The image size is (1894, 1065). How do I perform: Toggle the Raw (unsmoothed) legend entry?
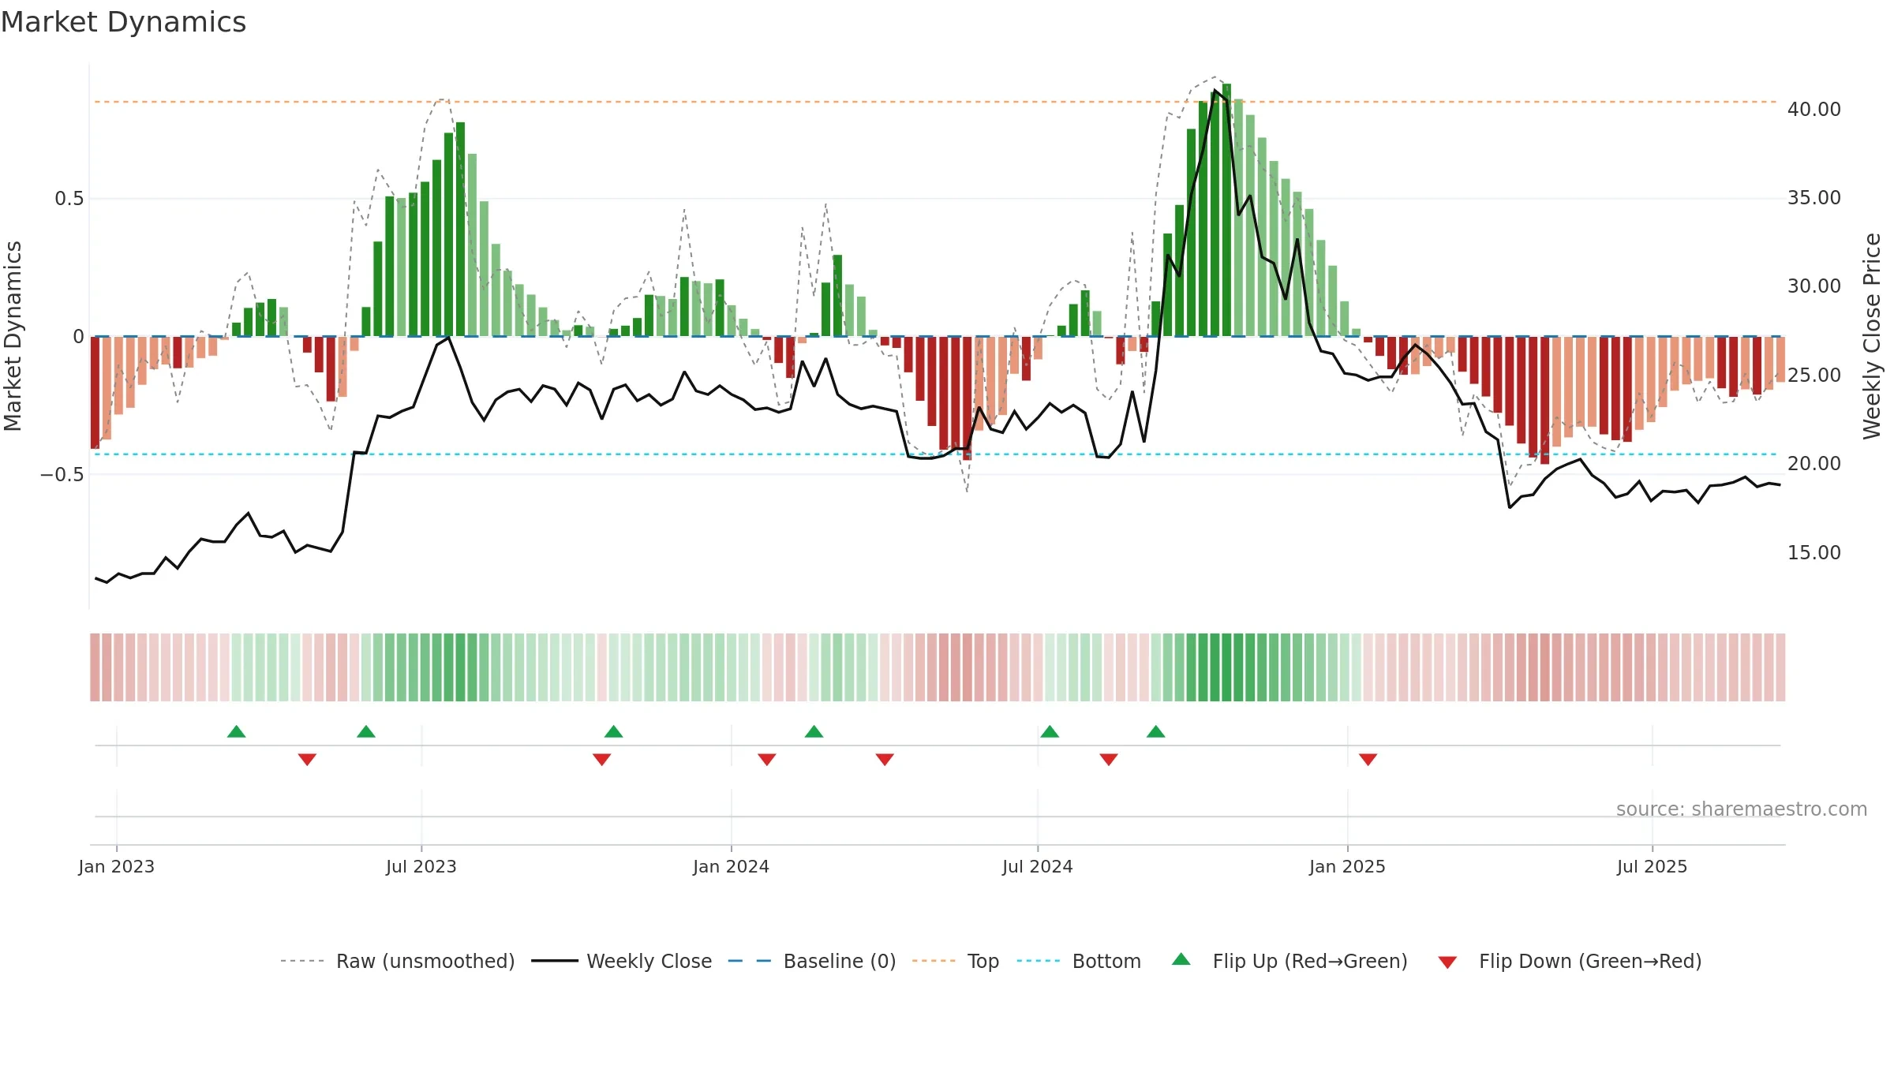[x=397, y=961]
